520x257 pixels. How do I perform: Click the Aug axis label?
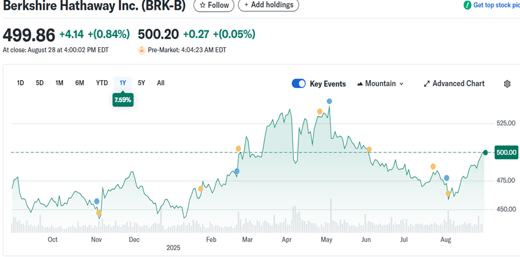coord(446,239)
